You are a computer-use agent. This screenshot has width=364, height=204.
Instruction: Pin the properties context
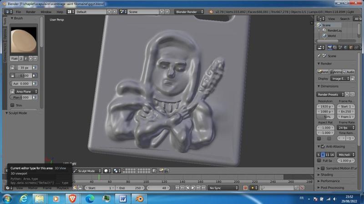click(x=319, y=56)
